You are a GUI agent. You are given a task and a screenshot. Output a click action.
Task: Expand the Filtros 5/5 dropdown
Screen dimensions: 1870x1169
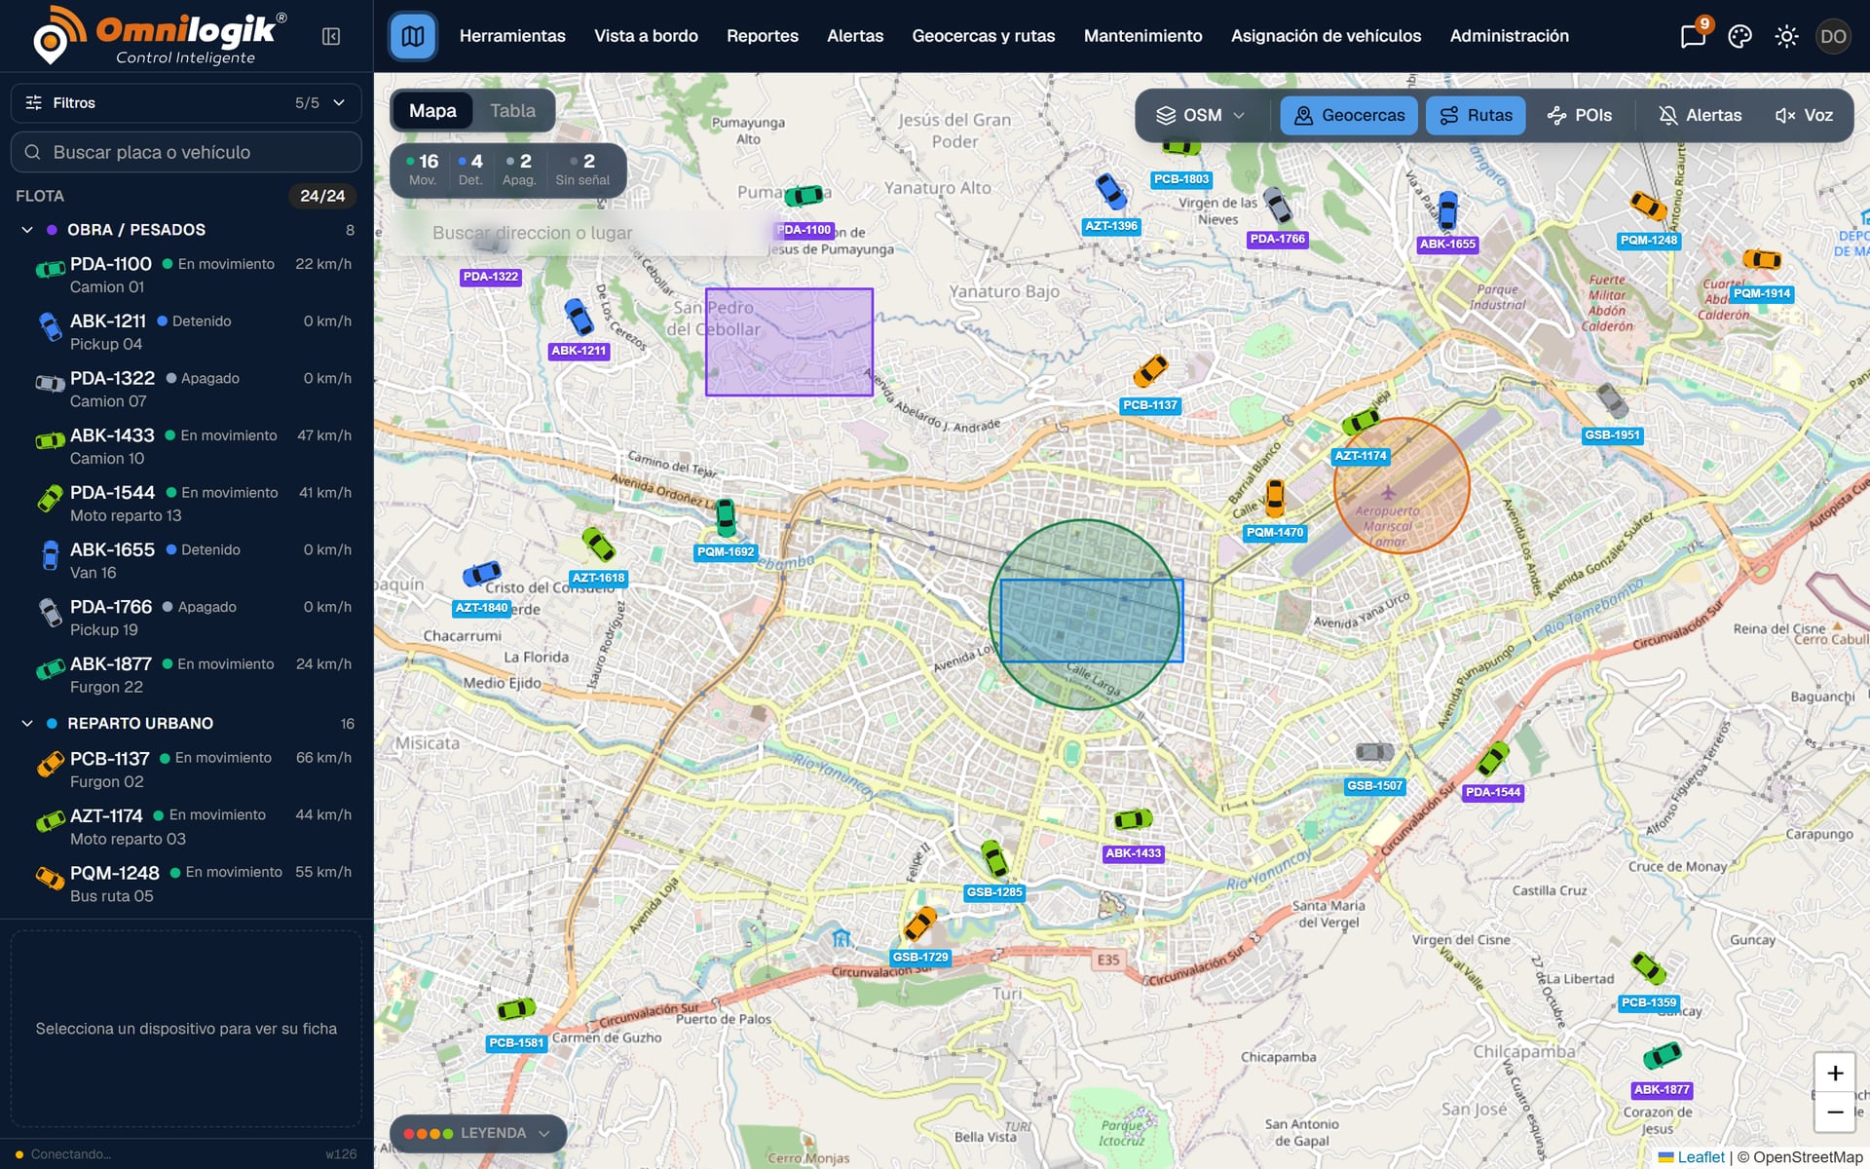click(186, 102)
